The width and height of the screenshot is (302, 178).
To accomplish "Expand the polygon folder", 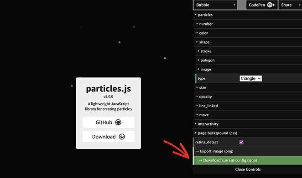I will [x=249, y=60].
